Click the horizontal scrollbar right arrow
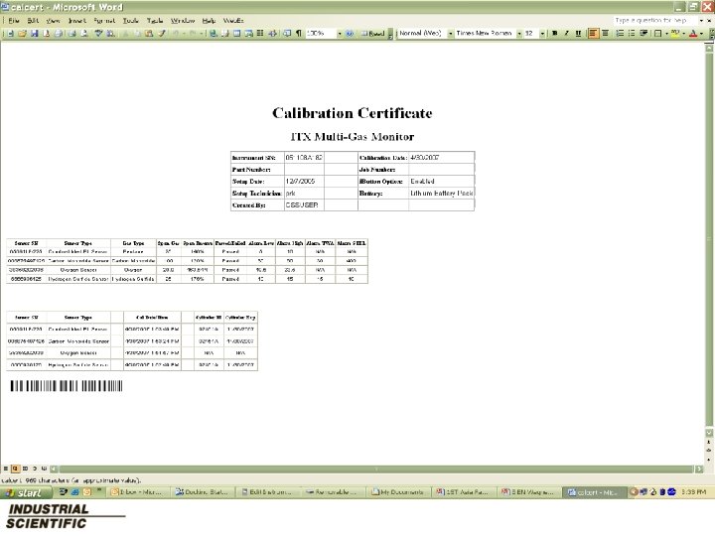715x536 pixels. [x=699, y=469]
